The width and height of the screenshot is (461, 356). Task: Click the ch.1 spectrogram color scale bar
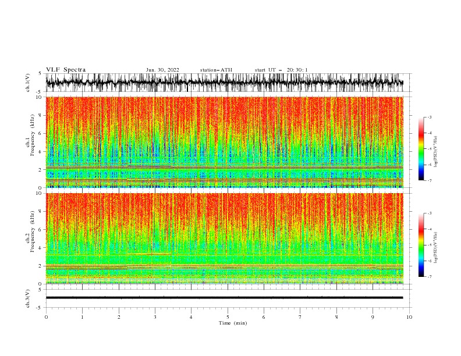[x=421, y=149]
